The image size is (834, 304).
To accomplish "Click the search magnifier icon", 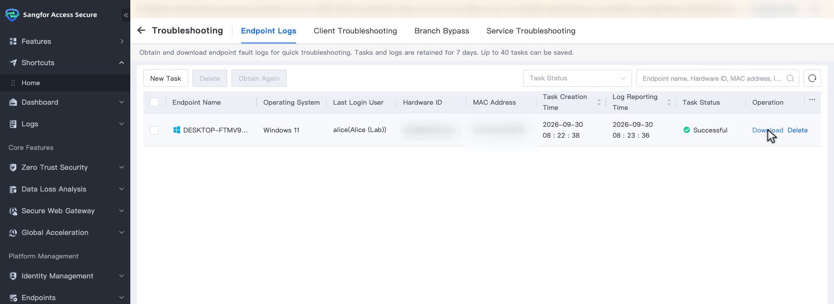I will pos(790,78).
